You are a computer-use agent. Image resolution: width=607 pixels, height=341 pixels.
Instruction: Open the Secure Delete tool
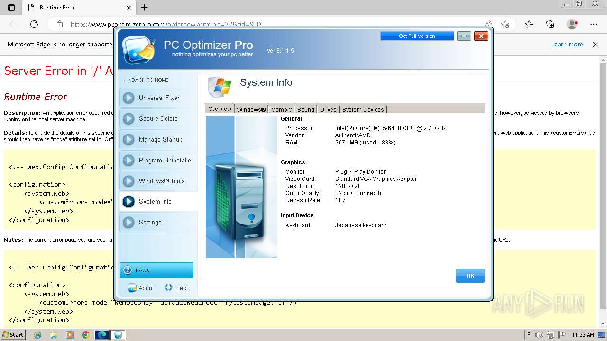[158, 119]
